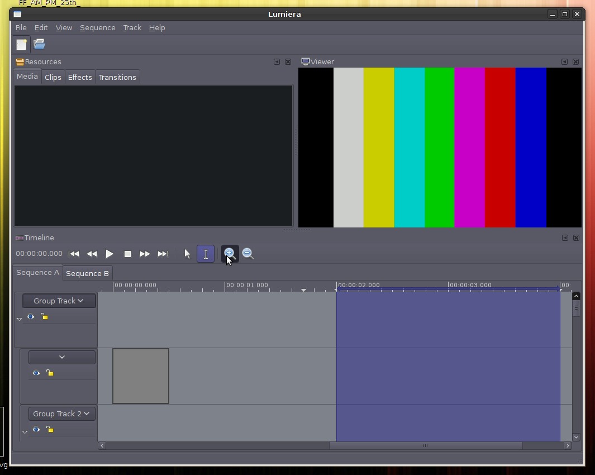The height and width of the screenshot is (475, 595).
Task: Click the timeline zoom out magnifier
Action: (247, 254)
